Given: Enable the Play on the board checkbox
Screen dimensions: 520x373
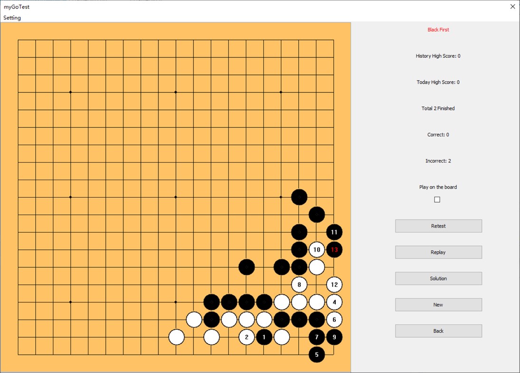Looking at the screenshot, I should [436, 200].
